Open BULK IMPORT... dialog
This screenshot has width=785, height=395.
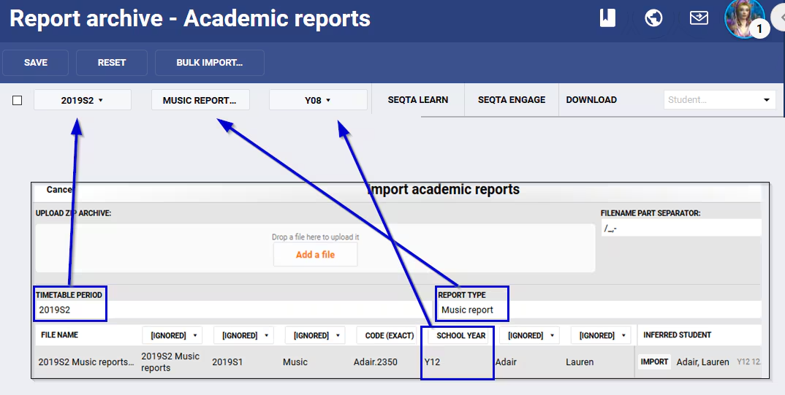(209, 63)
